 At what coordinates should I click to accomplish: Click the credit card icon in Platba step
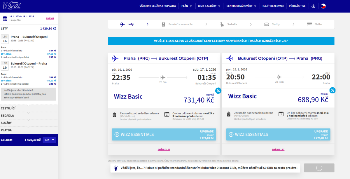[x=309, y=24]
